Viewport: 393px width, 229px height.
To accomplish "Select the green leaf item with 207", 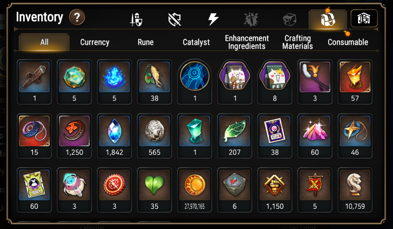I will click(235, 136).
